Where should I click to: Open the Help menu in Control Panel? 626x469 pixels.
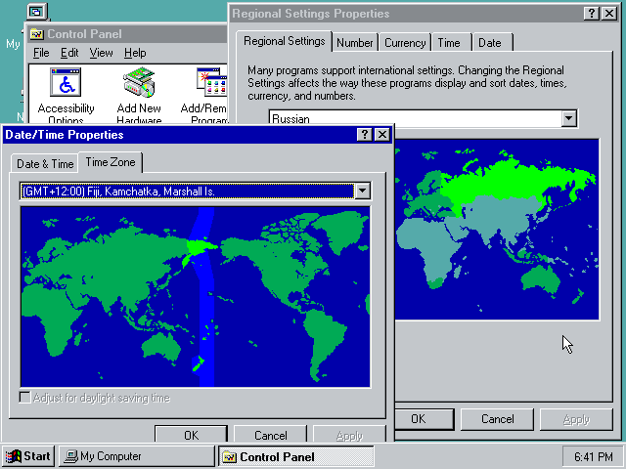click(x=135, y=53)
